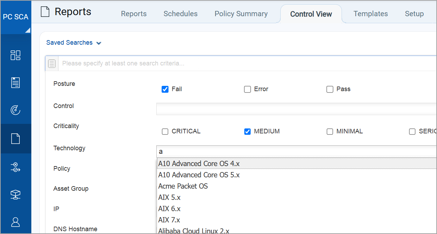
Task: Click the search list icon beside search box
Action: point(52,64)
